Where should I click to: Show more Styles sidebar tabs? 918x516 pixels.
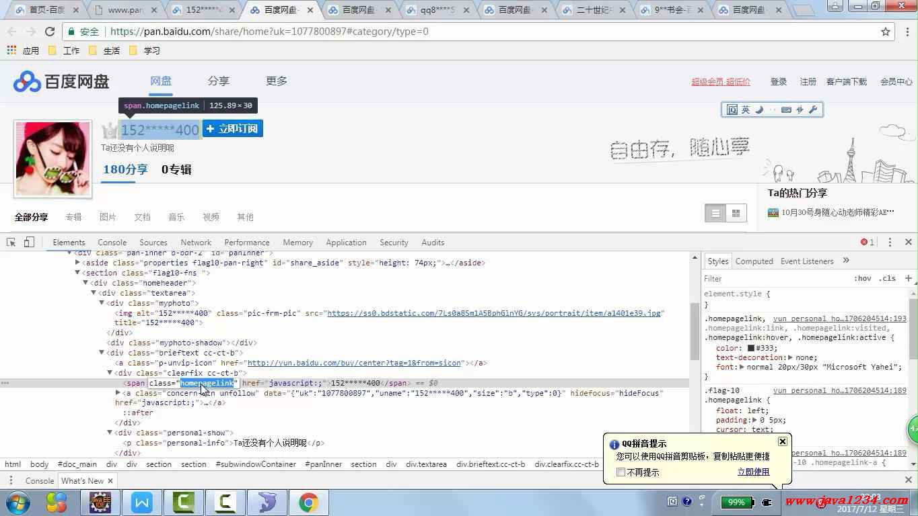(846, 261)
